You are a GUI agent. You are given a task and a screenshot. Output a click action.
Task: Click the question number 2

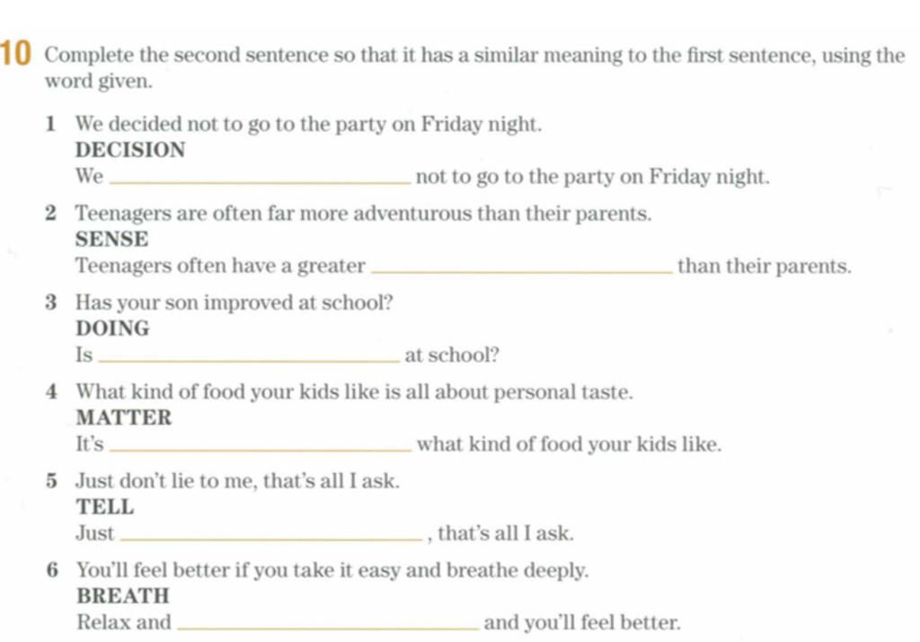(51, 214)
